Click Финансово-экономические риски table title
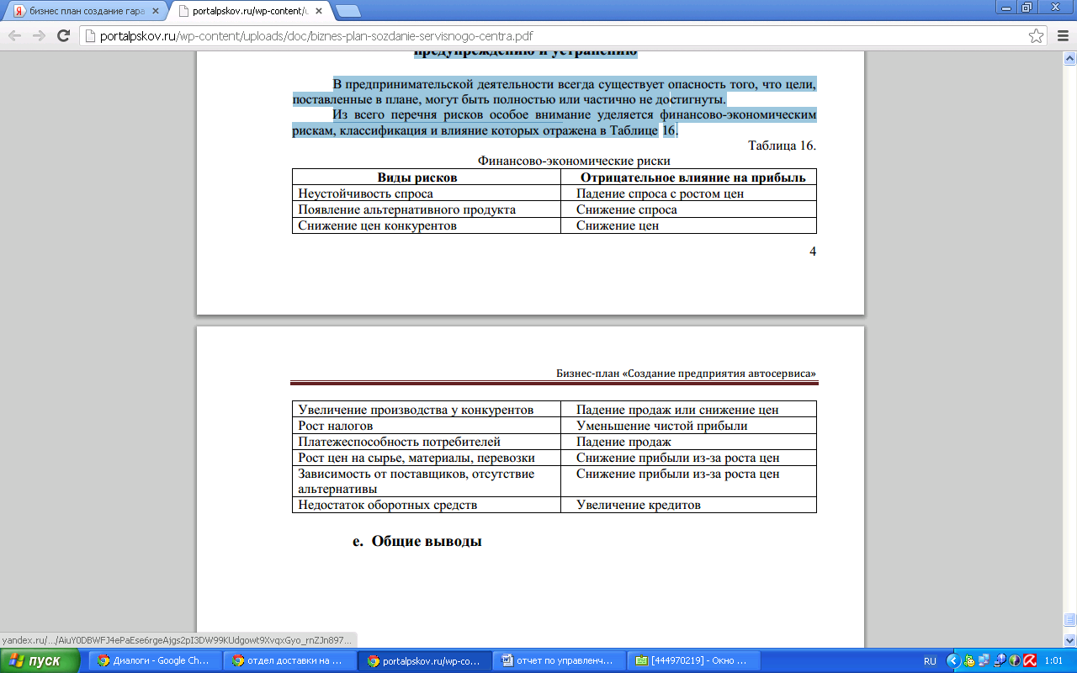Screen dimensions: 1077x673 click(x=574, y=161)
